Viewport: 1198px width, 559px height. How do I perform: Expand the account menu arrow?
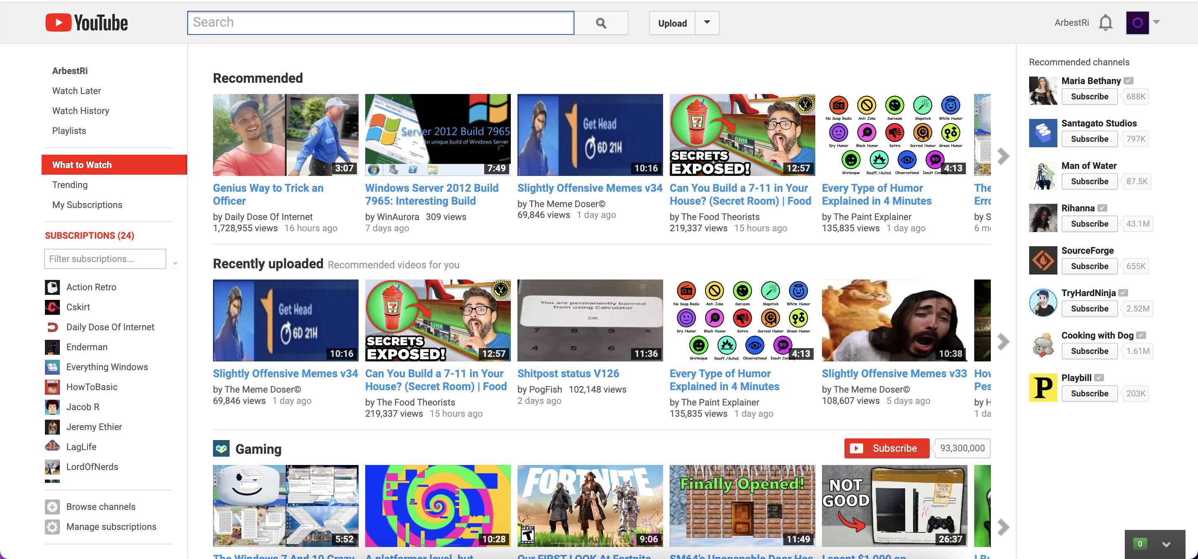coord(1156,22)
